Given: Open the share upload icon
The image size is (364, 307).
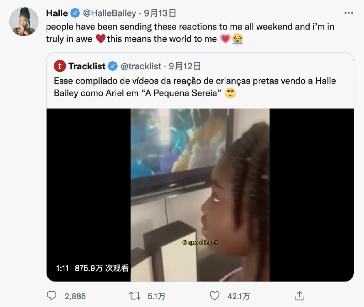Looking at the screenshot, I should coord(299,296).
